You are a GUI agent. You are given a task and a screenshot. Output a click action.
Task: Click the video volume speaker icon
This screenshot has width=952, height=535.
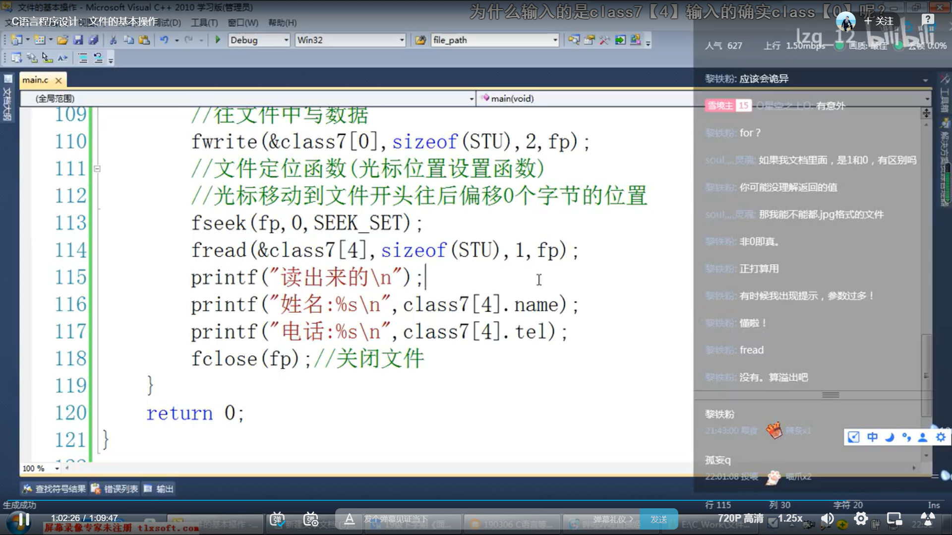pos(827,519)
